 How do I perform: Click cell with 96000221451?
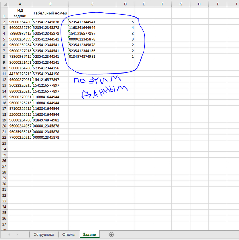tap(20, 62)
